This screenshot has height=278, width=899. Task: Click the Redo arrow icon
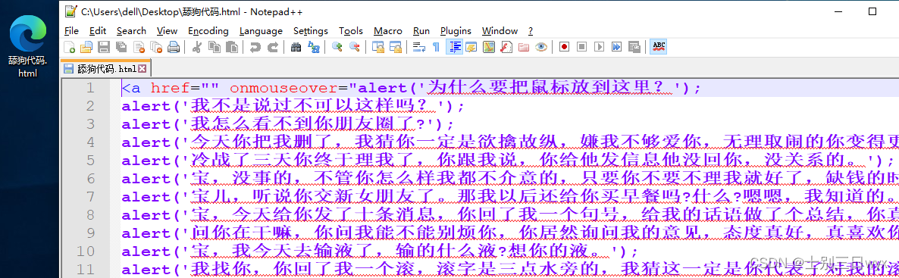point(273,47)
